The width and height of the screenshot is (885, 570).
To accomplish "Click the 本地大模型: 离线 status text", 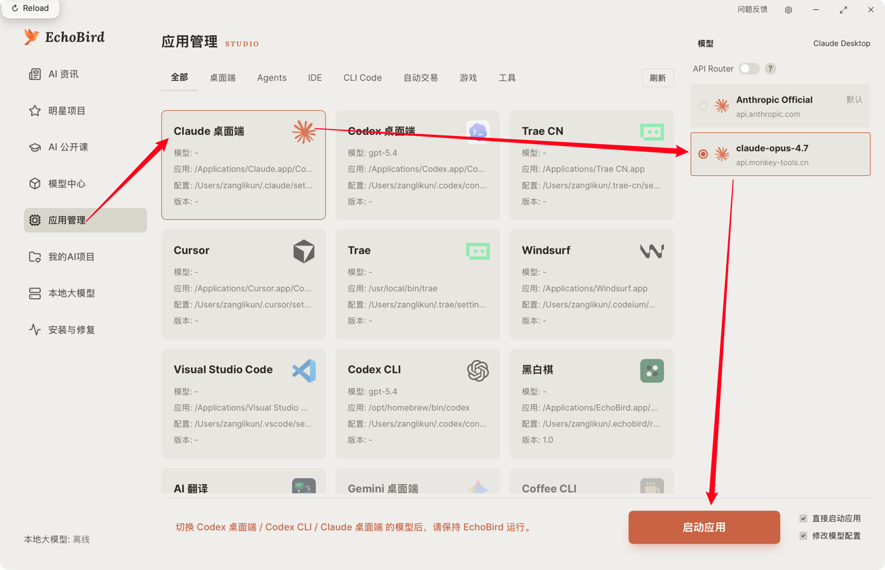I will point(57,540).
